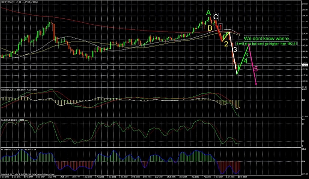The image size is (309, 179).
Task: Select the green wave label A
Action: [208, 13]
